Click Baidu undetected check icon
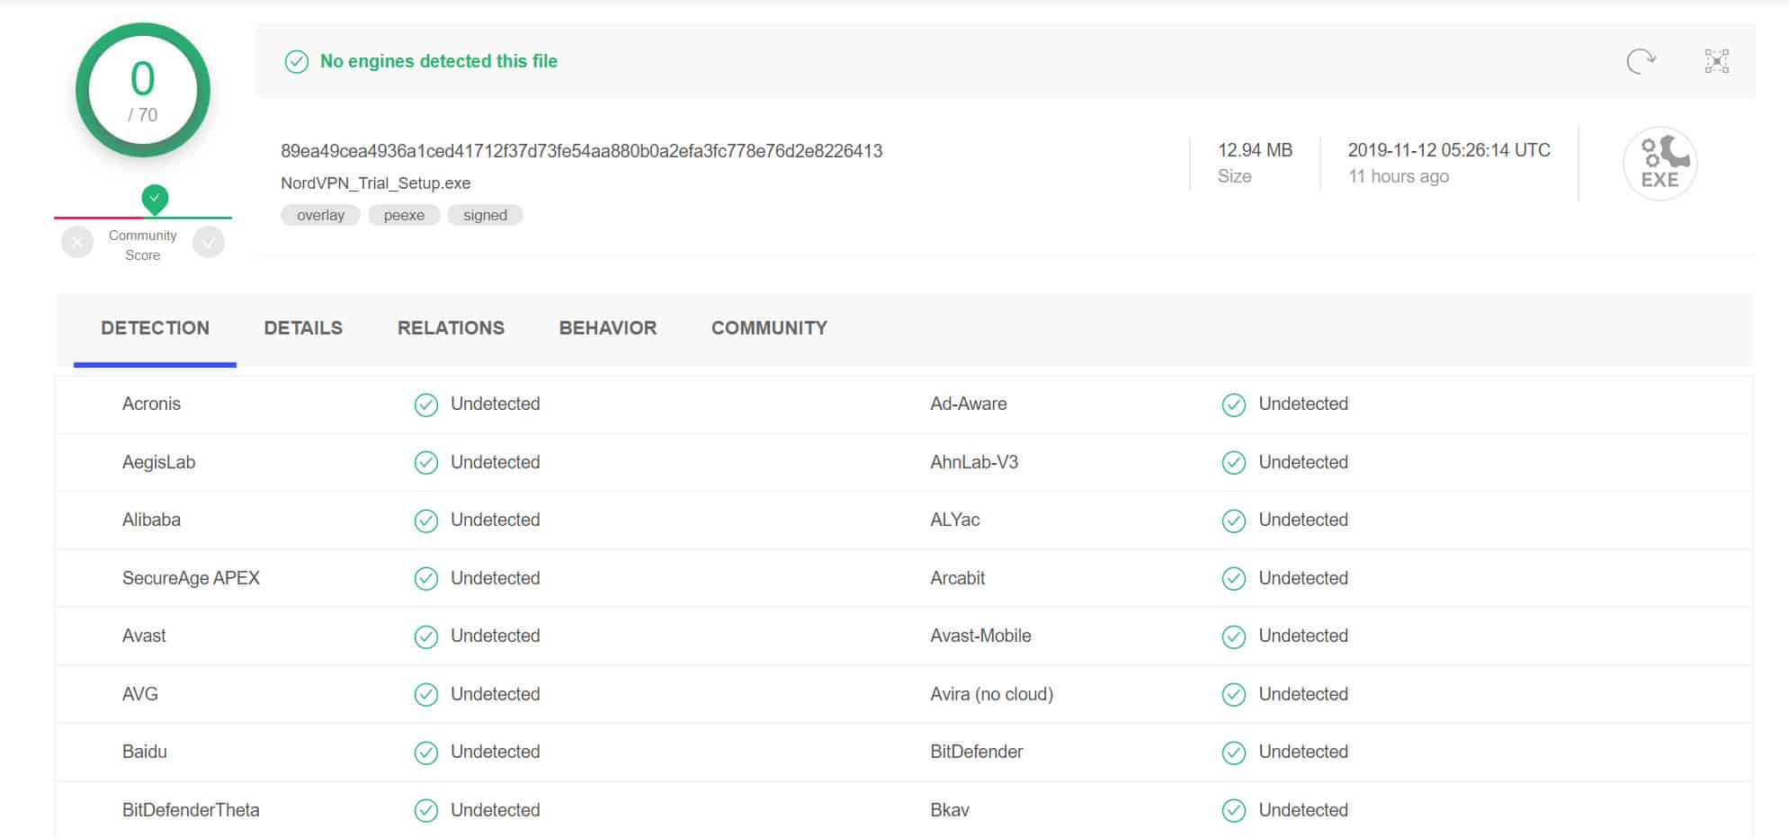The image size is (1789, 837). click(x=425, y=752)
